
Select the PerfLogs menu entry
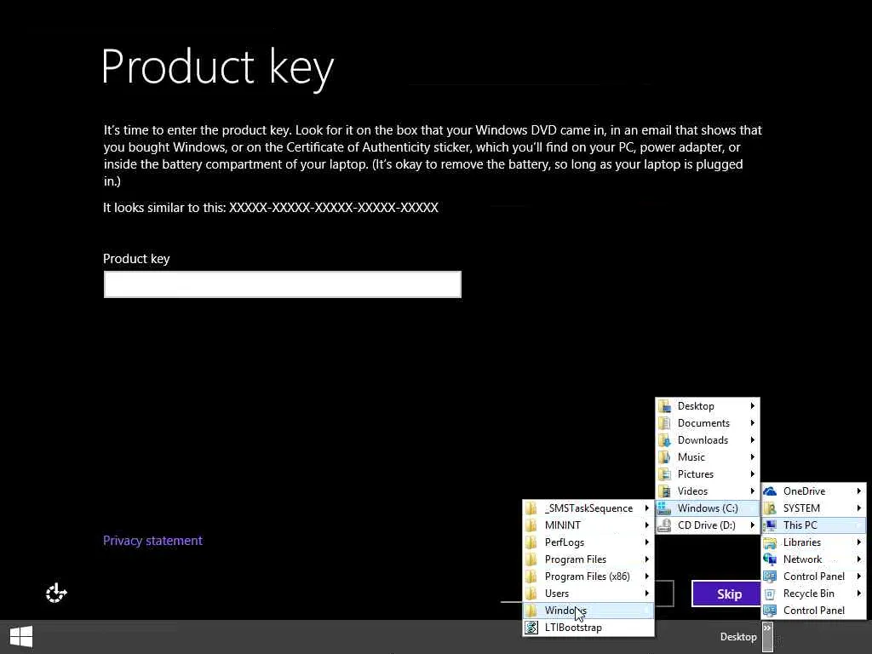coord(588,542)
